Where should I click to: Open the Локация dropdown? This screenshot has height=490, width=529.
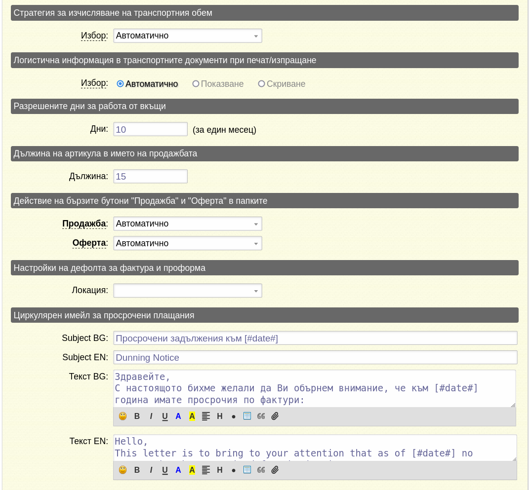pos(188,291)
